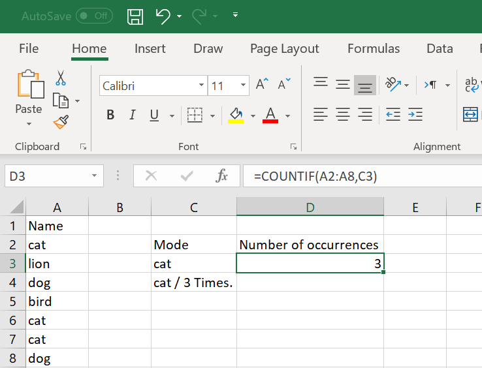
Task: Open Font settings dialog launcher
Action: click(x=293, y=147)
